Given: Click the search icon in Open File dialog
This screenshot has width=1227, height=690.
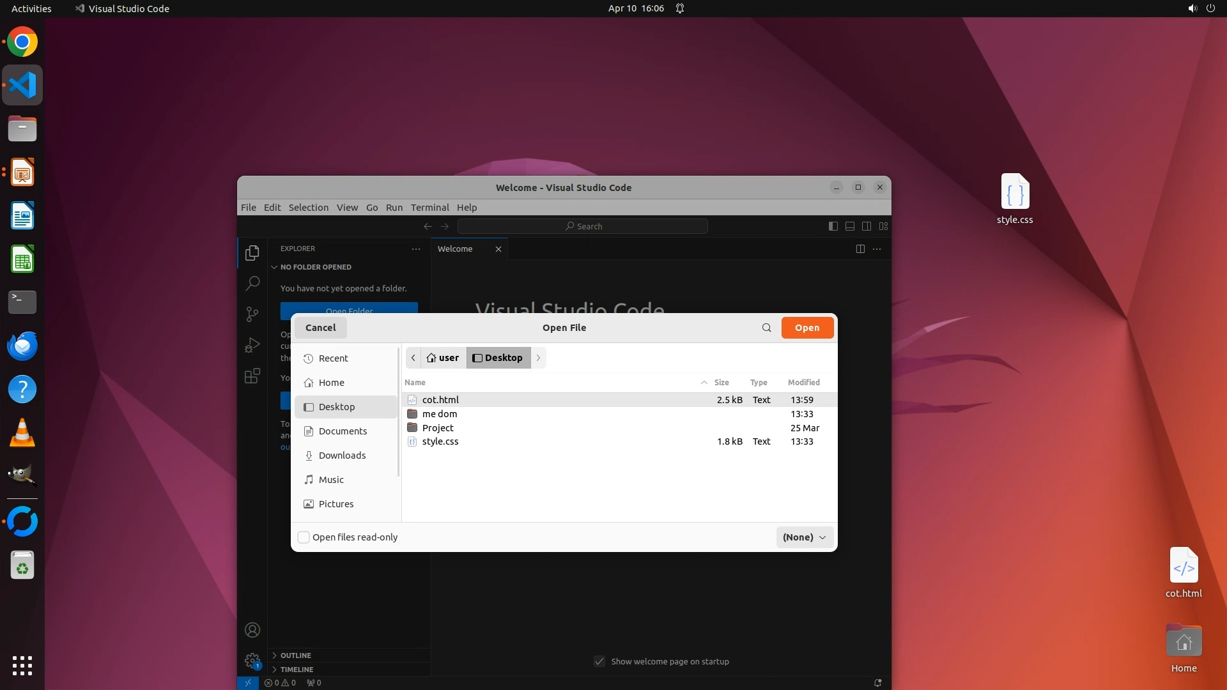Looking at the screenshot, I should pos(766,328).
